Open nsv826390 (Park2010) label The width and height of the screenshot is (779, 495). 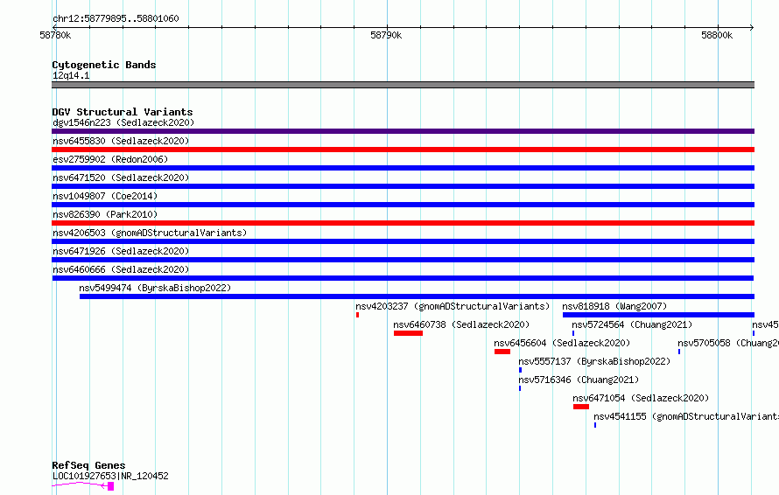point(105,214)
